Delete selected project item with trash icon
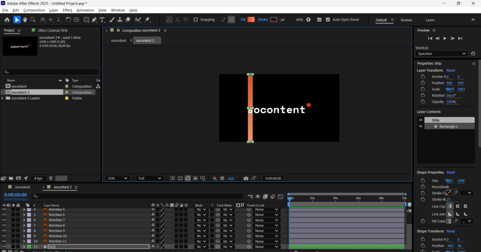The image size is (481, 252). pos(51,178)
